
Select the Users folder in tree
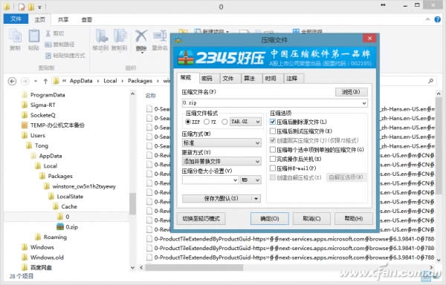(38, 135)
